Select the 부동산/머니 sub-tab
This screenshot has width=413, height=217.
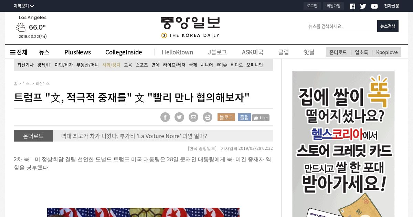pos(87,65)
